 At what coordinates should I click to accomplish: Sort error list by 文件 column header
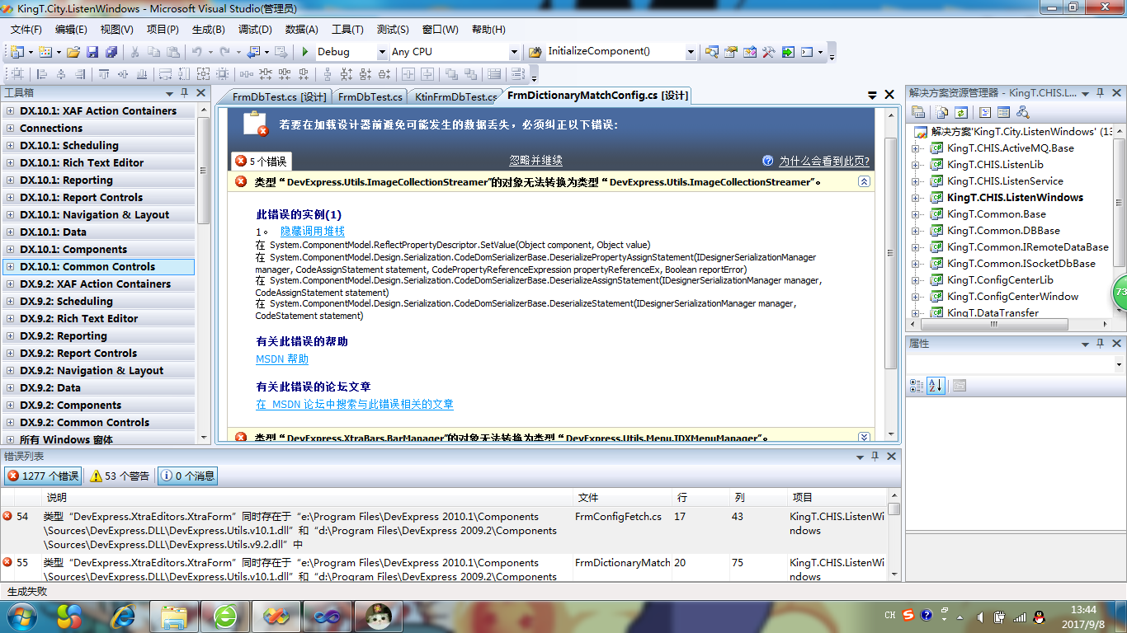pos(623,498)
